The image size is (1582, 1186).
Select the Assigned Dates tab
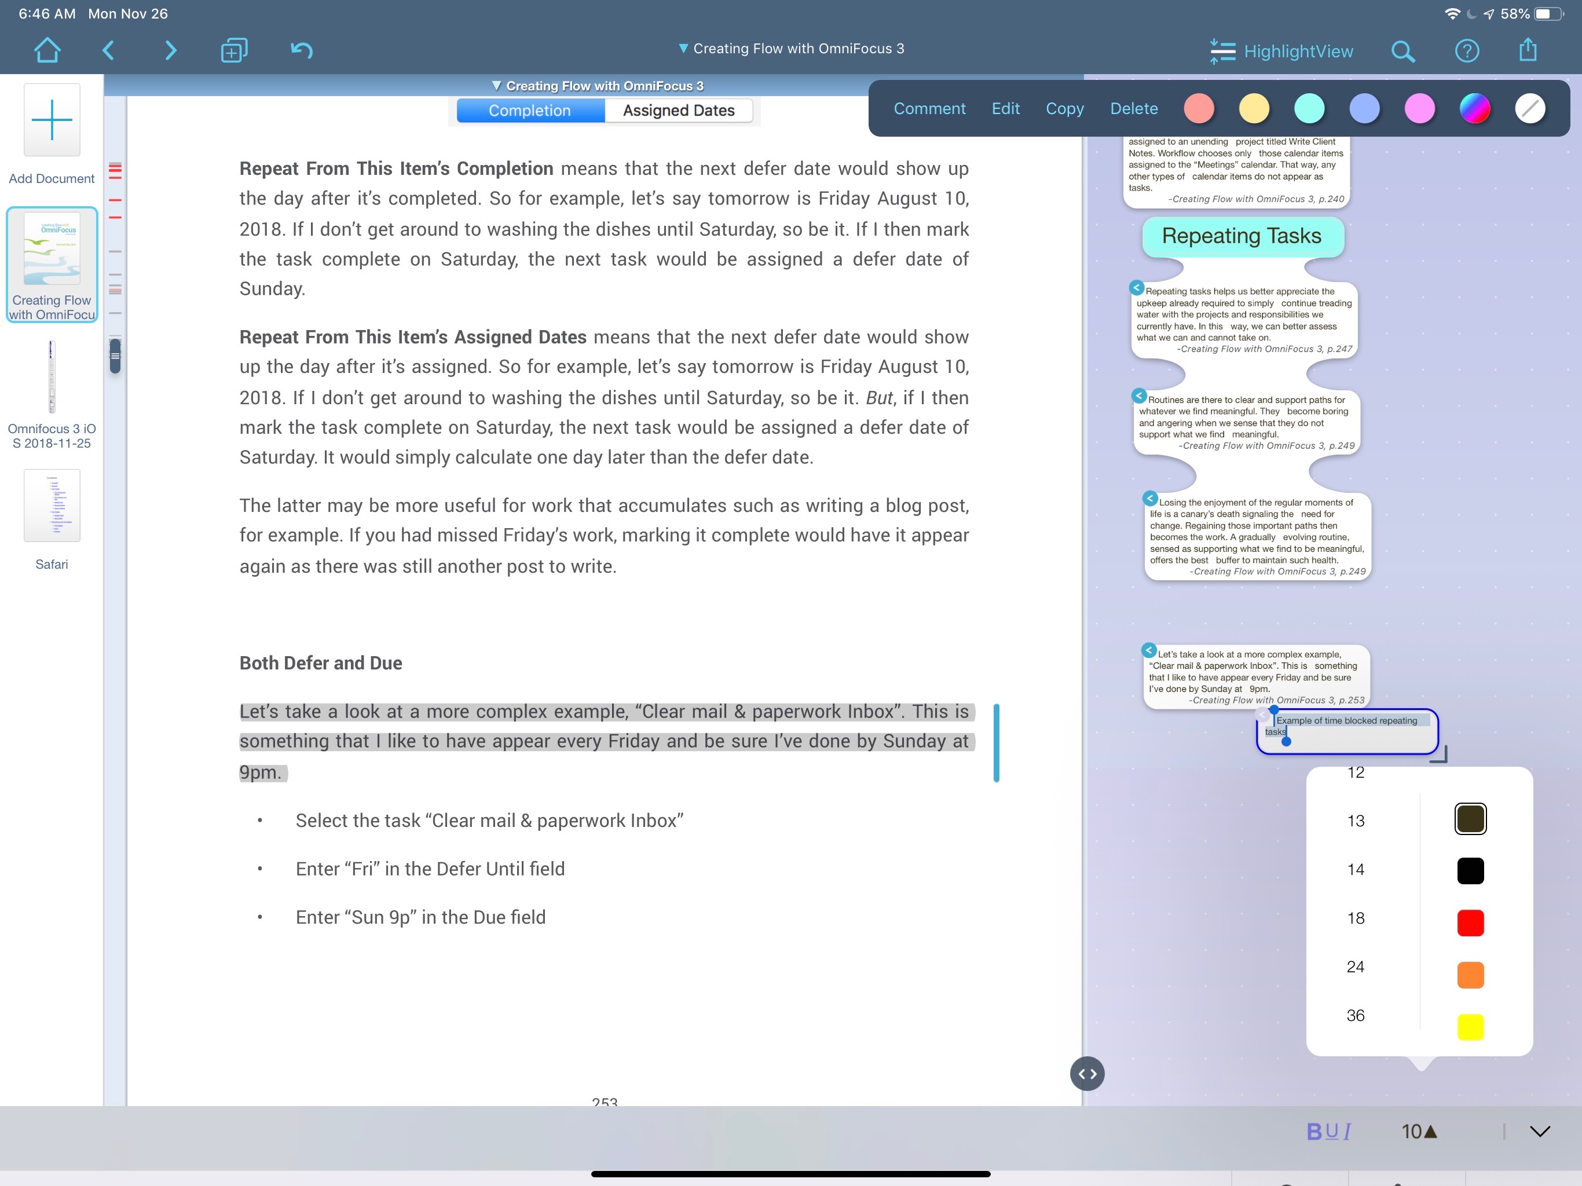pos(678,110)
